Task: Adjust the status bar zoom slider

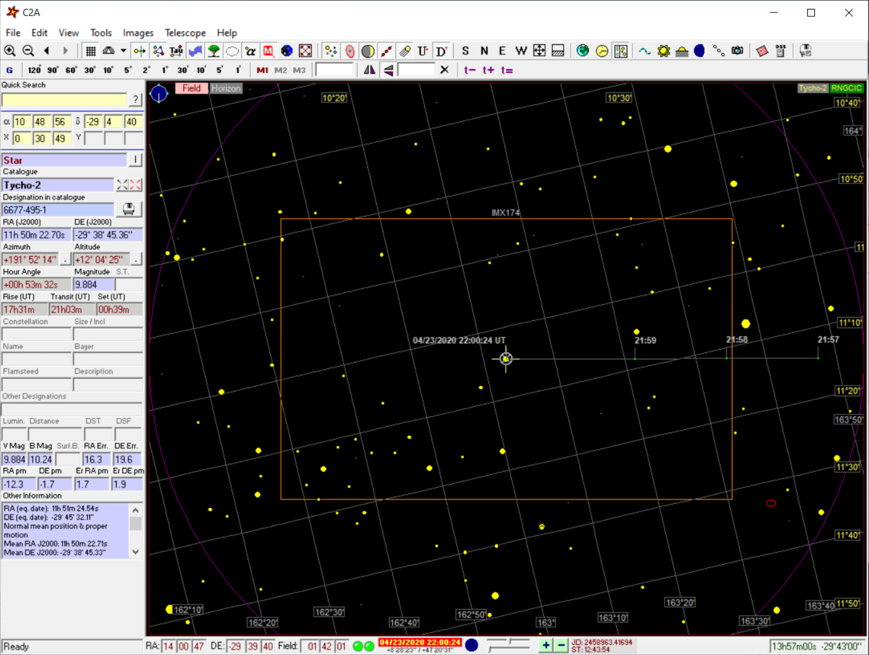Action: point(510,641)
